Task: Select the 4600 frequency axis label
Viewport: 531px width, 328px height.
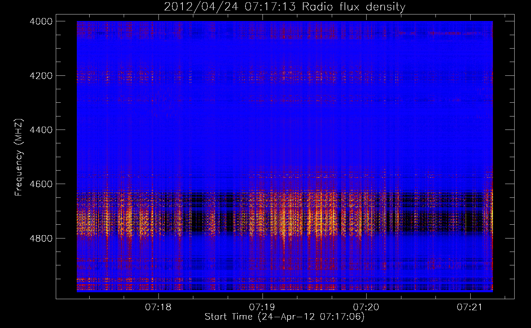Action: coord(41,184)
